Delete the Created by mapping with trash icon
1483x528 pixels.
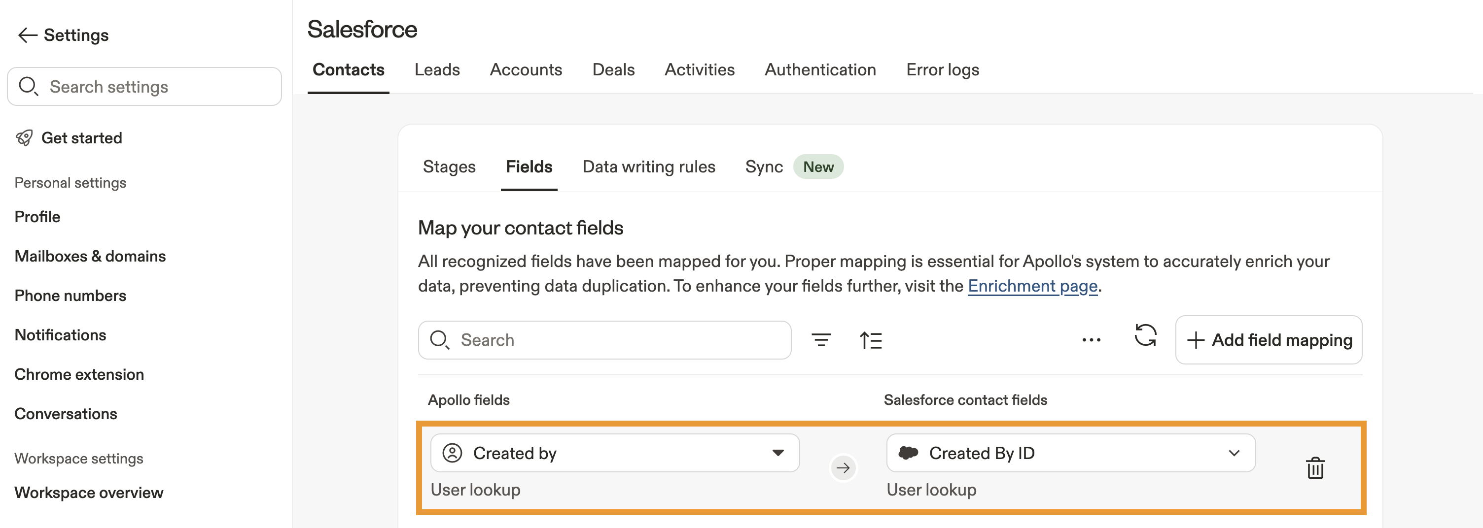(x=1315, y=468)
